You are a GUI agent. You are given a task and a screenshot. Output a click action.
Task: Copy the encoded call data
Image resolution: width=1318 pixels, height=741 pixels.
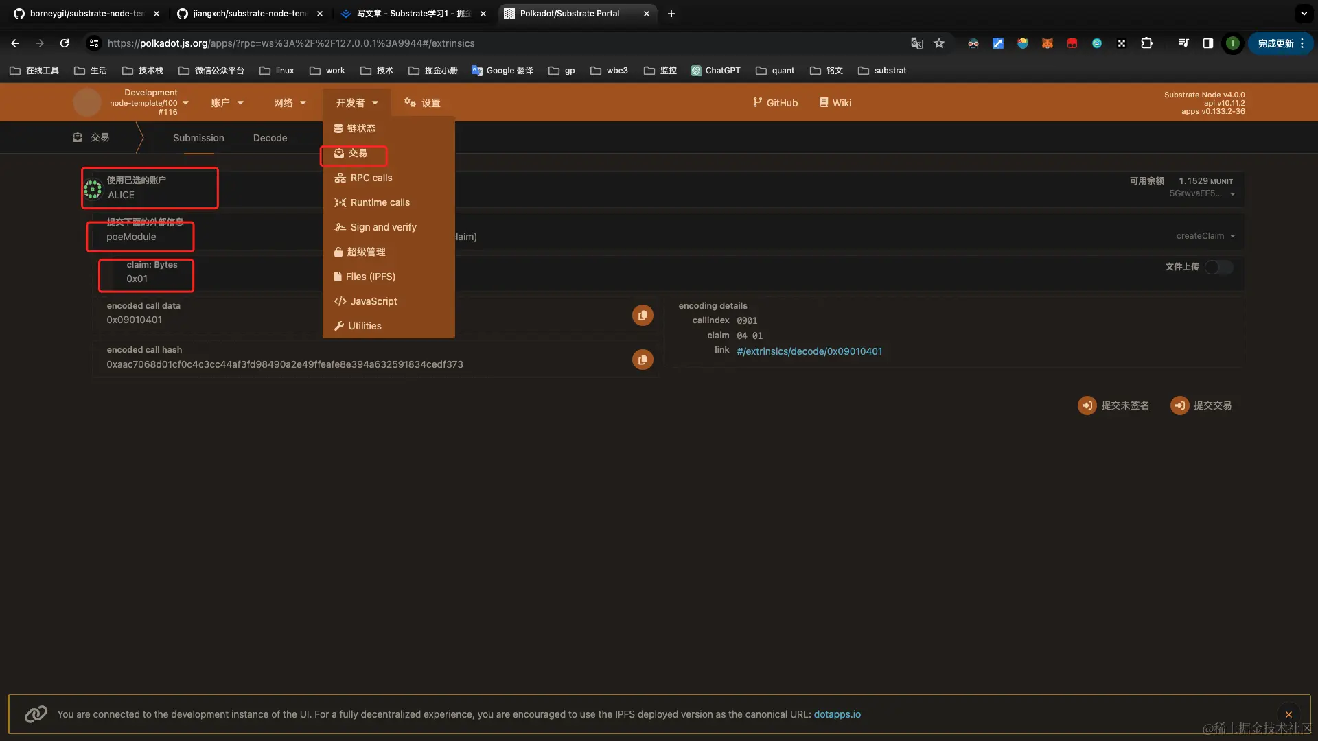coord(643,316)
